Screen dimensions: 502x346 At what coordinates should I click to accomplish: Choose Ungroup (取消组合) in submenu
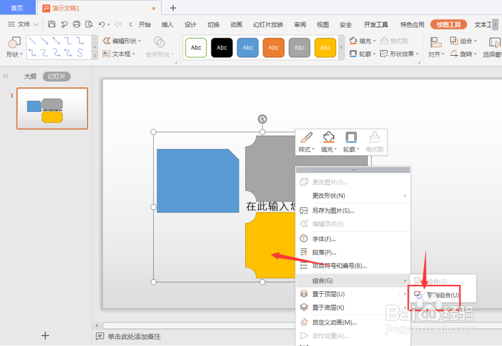point(442,295)
